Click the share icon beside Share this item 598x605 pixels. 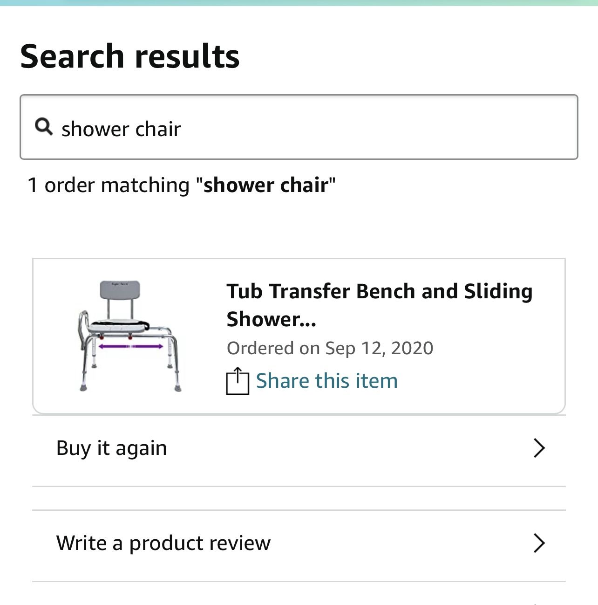tap(238, 381)
